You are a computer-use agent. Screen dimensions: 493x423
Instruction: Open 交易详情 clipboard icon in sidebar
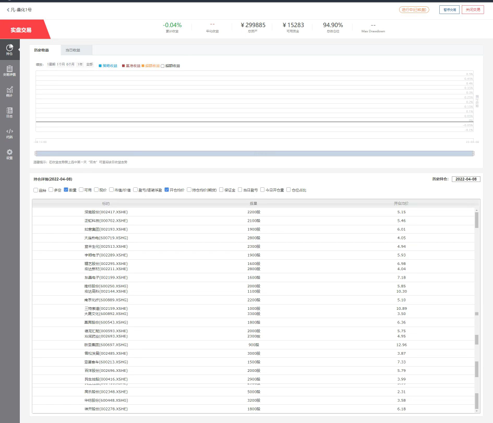point(9,69)
